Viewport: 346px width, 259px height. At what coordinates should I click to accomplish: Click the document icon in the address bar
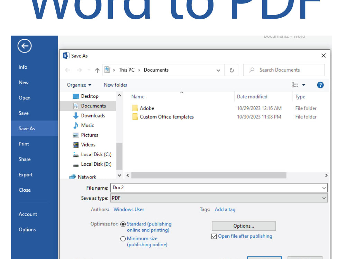107,70
